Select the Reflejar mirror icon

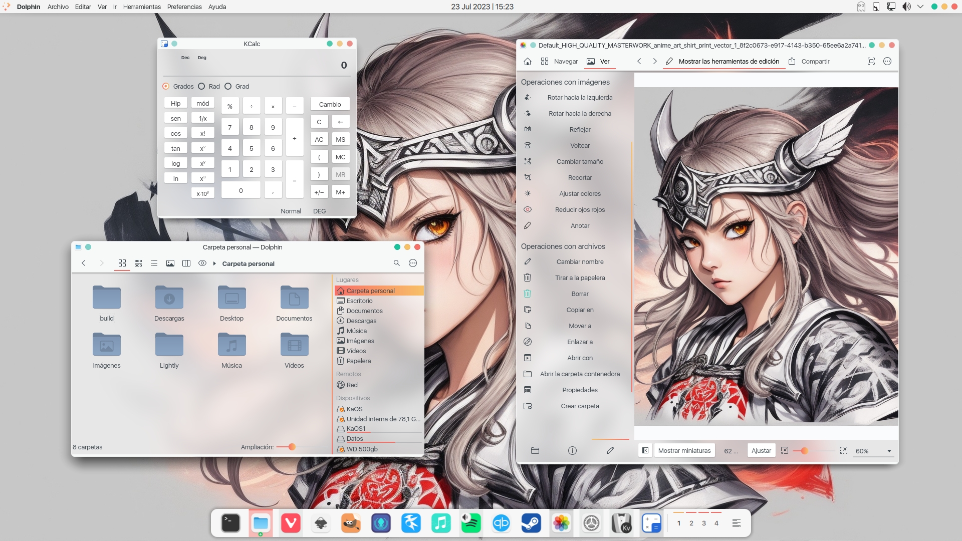[x=528, y=129]
